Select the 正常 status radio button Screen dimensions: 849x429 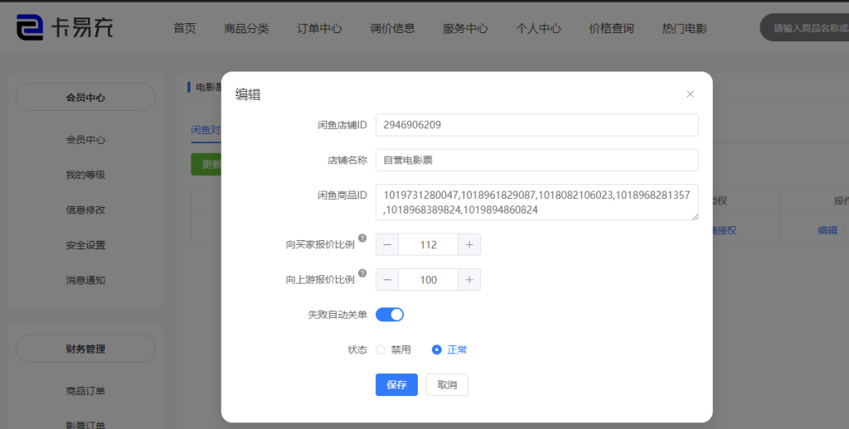tap(437, 349)
